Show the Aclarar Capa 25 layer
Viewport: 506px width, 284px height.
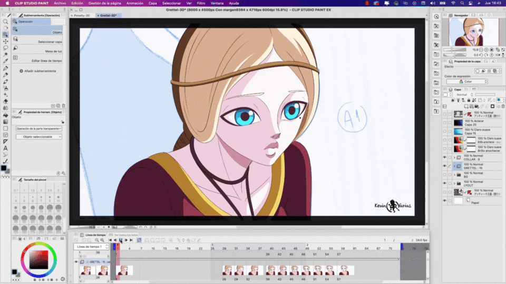(445, 123)
